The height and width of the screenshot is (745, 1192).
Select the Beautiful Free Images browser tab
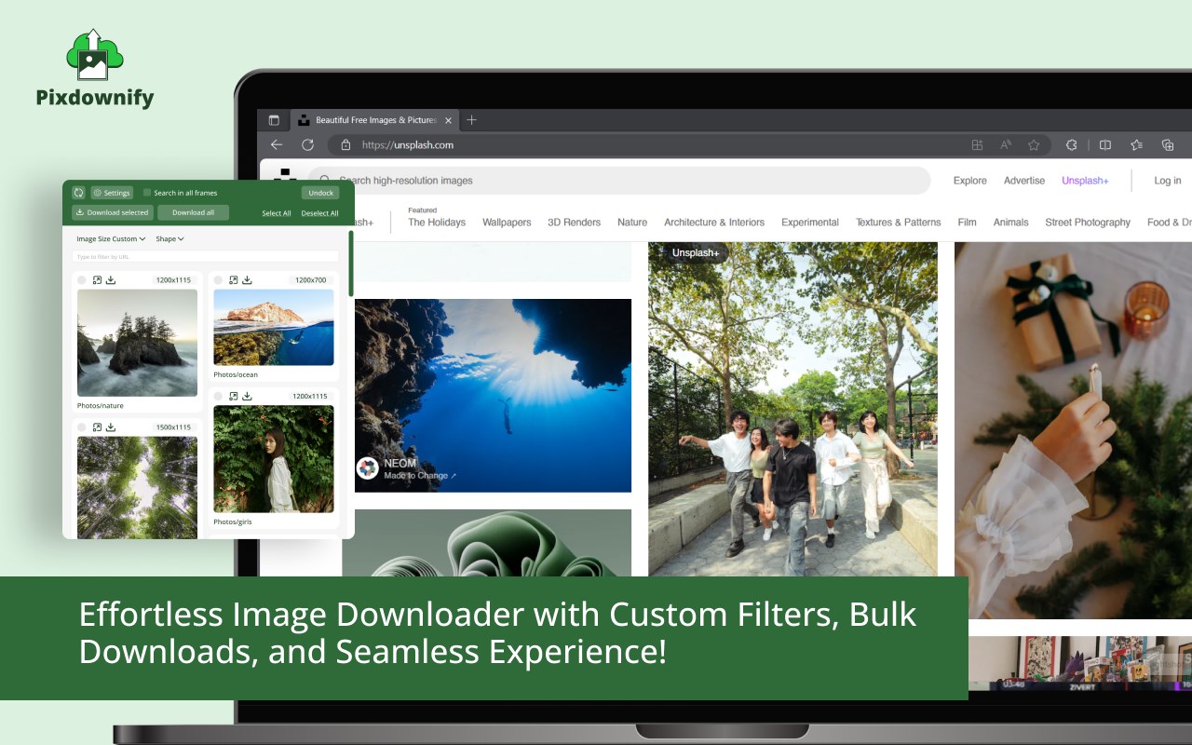click(374, 120)
